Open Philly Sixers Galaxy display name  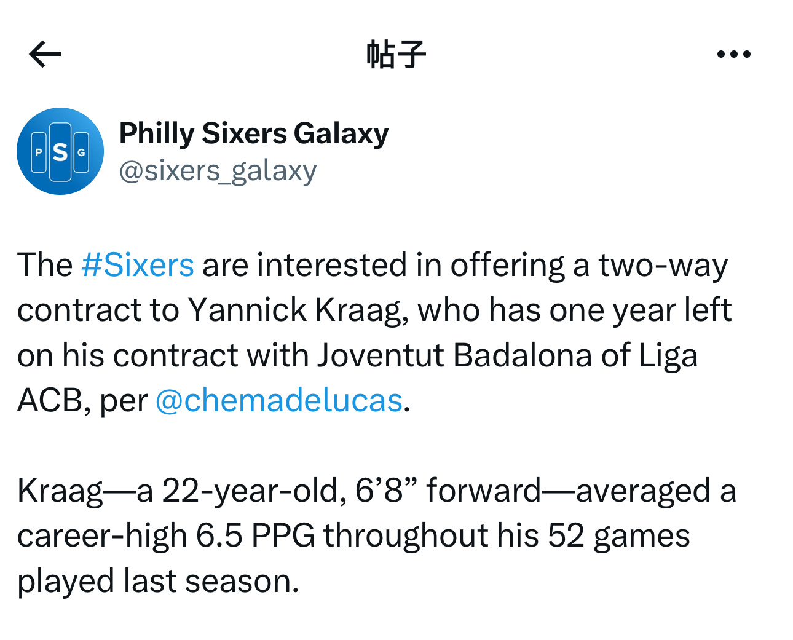click(254, 133)
